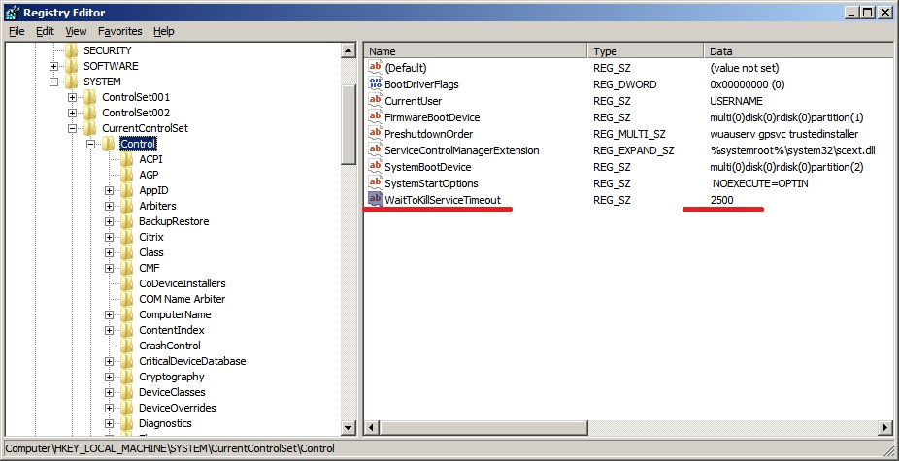Expand the ControlSet001 key
The image size is (899, 461).
point(72,97)
